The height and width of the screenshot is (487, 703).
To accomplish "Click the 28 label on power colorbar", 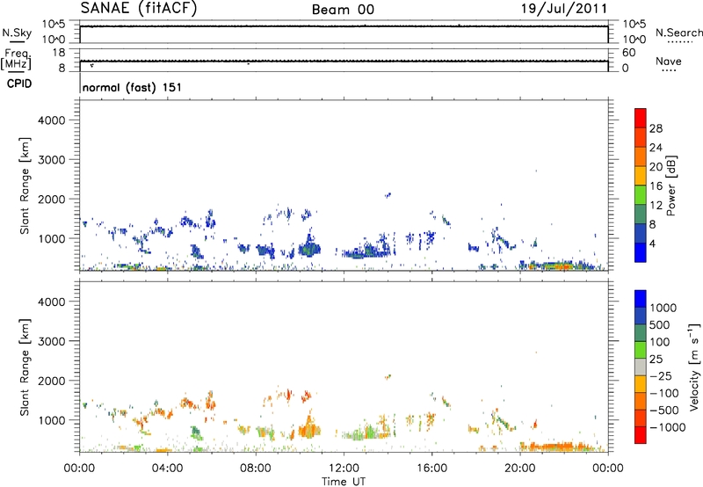I will 656,128.
